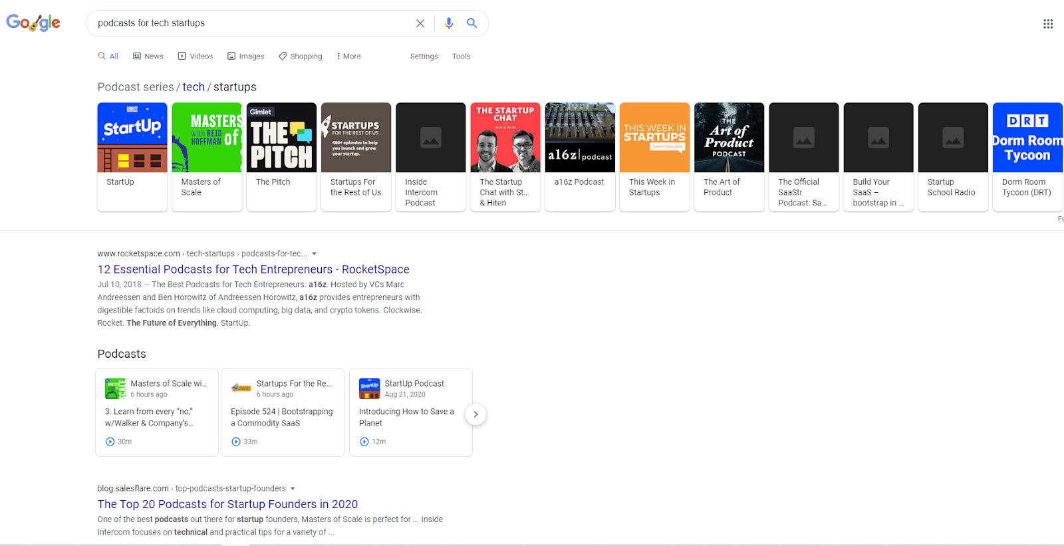Show next podcast episodes with arrow
This screenshot has width=1064, height=546.
pos(475,414)
